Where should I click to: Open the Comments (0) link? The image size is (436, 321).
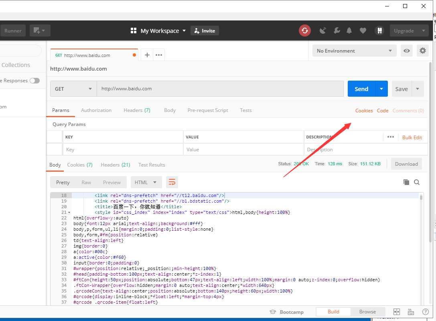[x=408, y=110]
